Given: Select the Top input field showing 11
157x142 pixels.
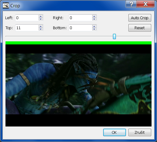Looking at the screenshot, I should pos(27,28).
